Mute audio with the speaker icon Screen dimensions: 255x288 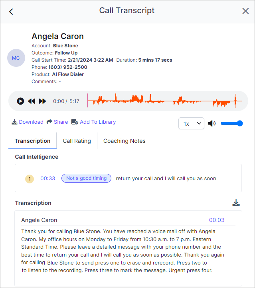coord(212,123)
